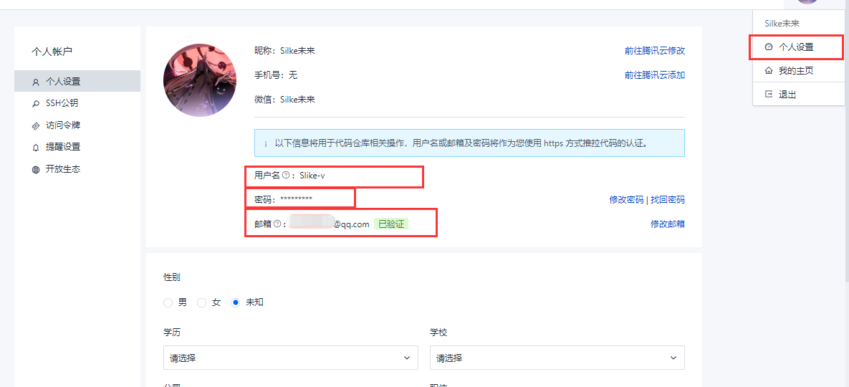Viewport: 849px width, 387px height.
Task: Click the 手机号：无 text
Action: click(x=276, y=75)
